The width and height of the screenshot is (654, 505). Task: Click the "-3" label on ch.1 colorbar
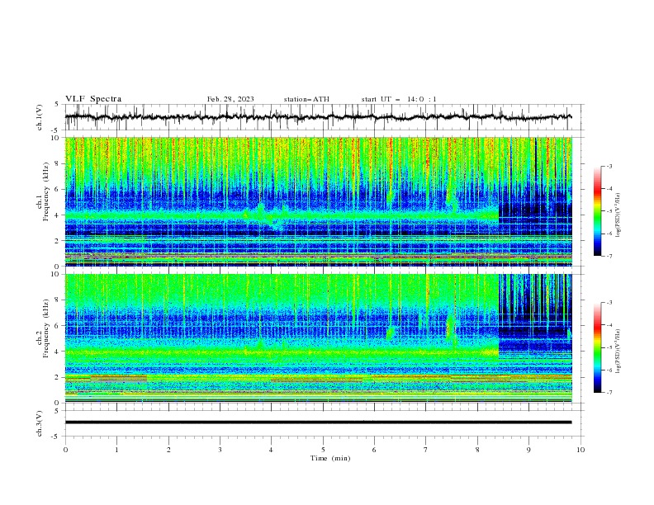pos(609,166)
